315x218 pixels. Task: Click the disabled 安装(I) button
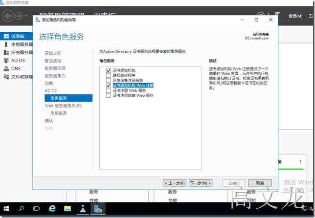pos(234,183)
